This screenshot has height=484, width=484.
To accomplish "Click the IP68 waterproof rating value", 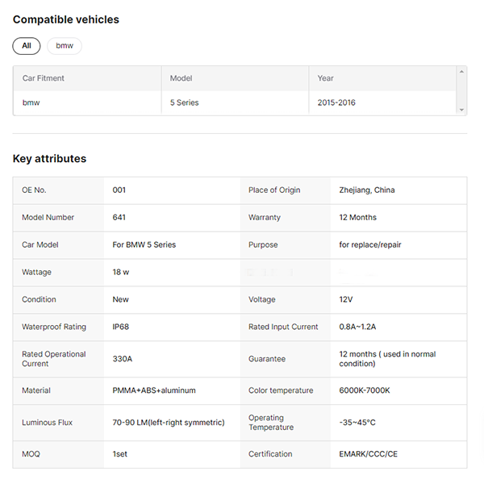I will pyautogui.click(x=122, y=327).
